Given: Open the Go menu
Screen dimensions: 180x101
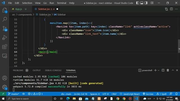Looking at the screenshot, I should (x=45, y=3).
